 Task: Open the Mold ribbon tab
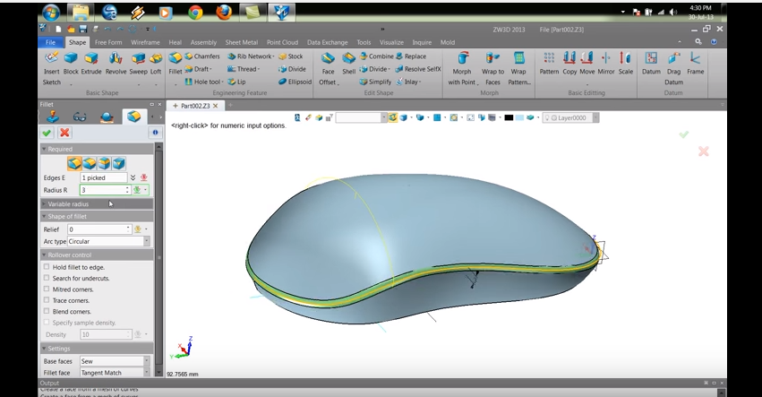point(448,42)
